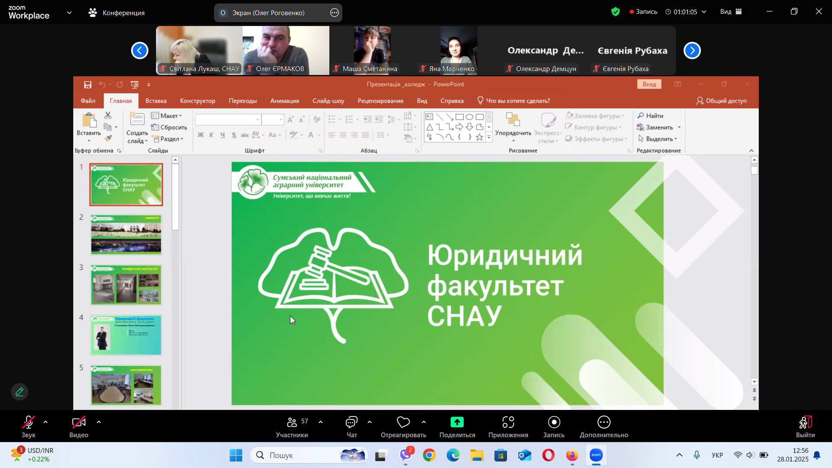Open the Zoom Chat panel
The height and width of the screenshot is (468, 832).
click(x=351, y=422)
